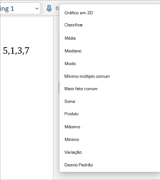Image resolution: width=161 pixels, height=180 pixels.
Task: Click 'Desvio Padrão' menu option
Action: pyautogui.click(x=79, y=165)
